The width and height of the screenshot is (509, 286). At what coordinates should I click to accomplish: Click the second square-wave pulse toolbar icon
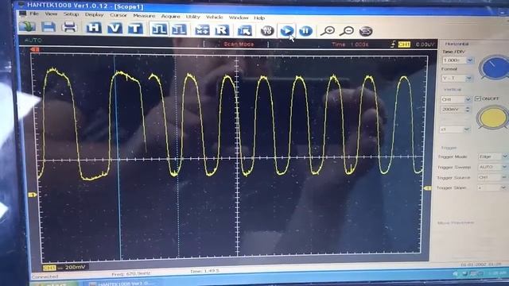[179, 29]
